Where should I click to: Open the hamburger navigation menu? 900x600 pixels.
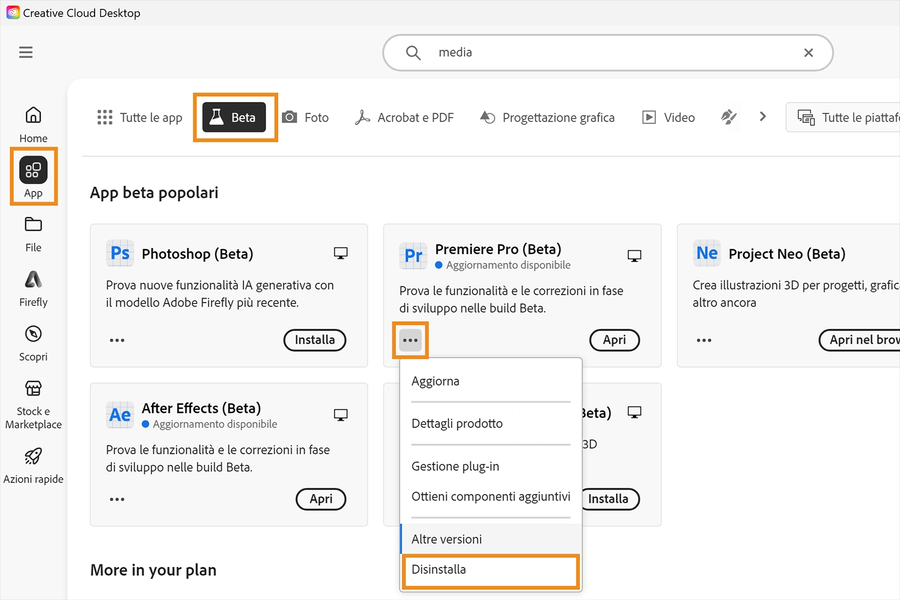(x=25, y=52)
